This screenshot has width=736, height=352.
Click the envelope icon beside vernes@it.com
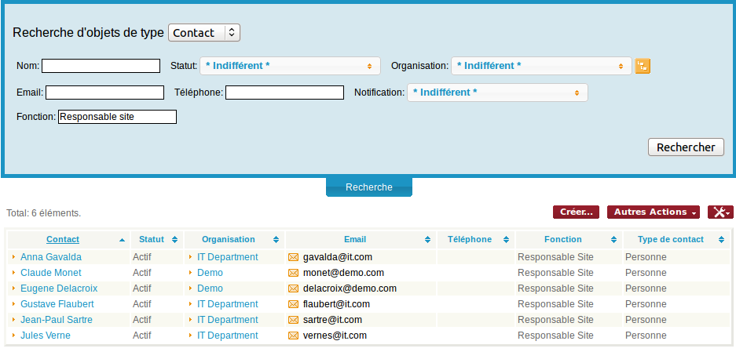[294, 336]
